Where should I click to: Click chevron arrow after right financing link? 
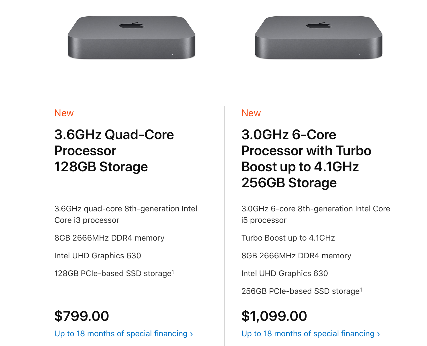pos(379,334)
